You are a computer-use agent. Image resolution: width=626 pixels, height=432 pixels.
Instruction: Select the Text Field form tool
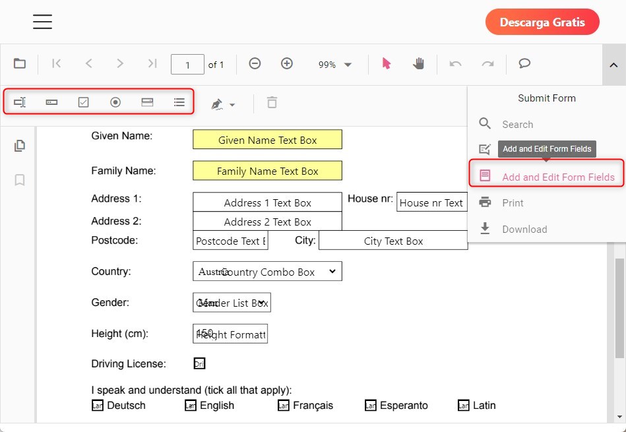coord(20,102)
